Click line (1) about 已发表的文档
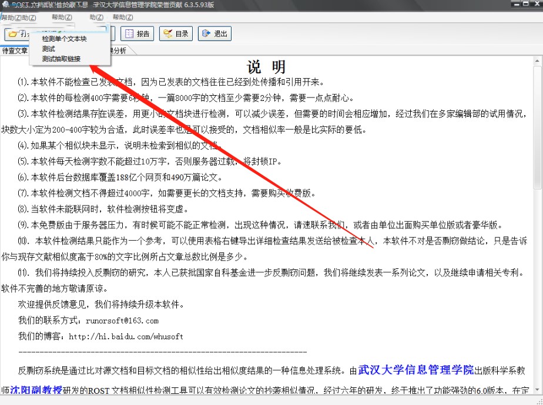Screen dimensions: 543x405 [x=172, y=82]
